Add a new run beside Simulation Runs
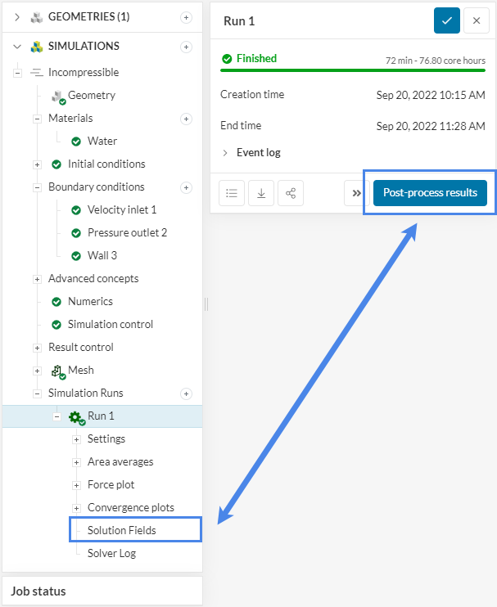 point(186,393)
